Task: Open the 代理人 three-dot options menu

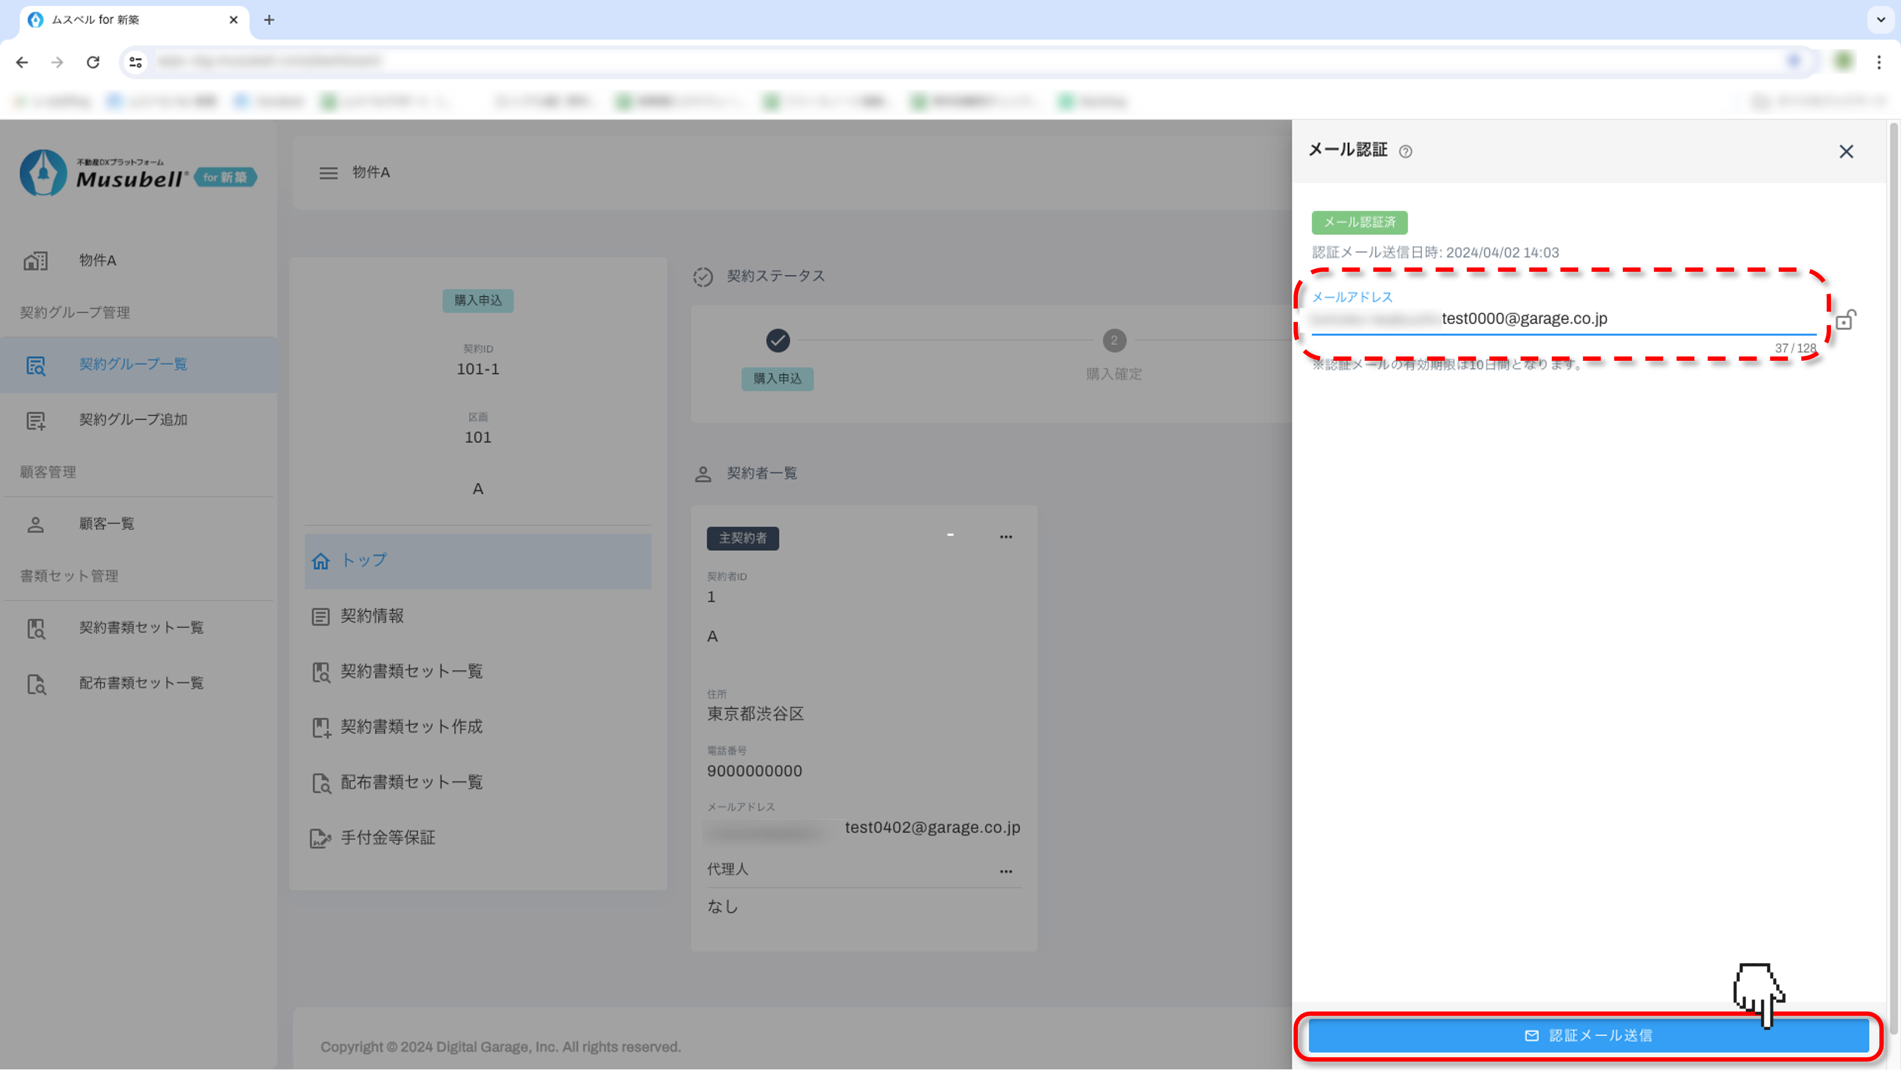Action: (1005, 871)
